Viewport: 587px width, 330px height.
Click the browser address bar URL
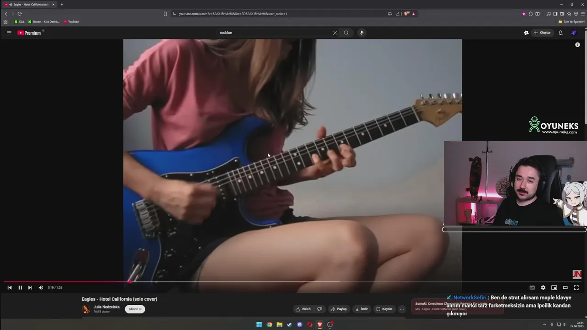(233, 14)
